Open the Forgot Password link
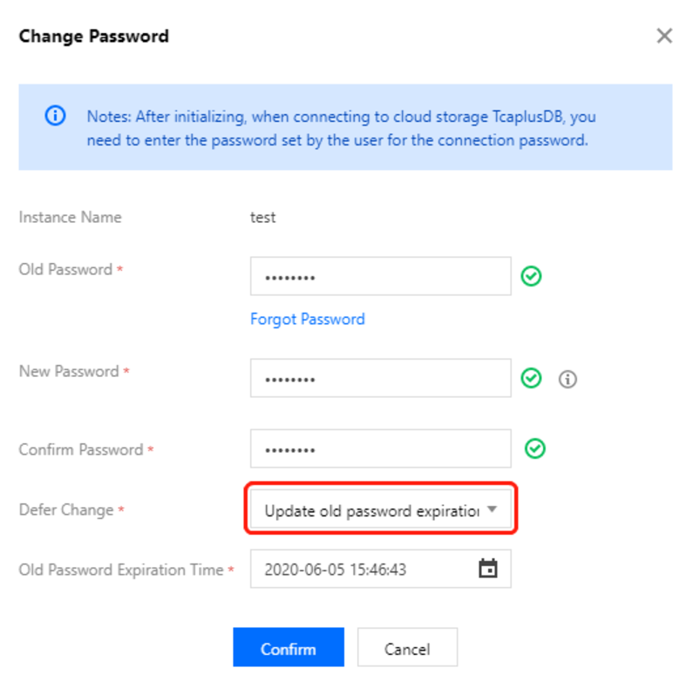Viewport: 686px width, 688px height. coord(308,320)
